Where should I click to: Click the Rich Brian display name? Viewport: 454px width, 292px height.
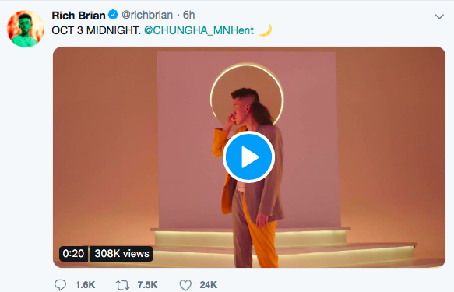tap(79, 16)
